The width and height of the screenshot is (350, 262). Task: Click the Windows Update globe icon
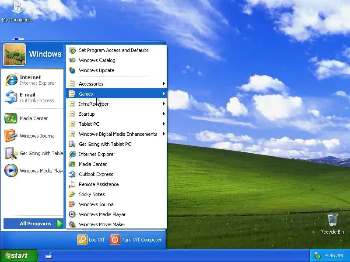[72, 70]
